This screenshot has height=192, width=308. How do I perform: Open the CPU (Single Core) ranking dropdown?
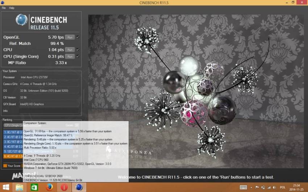(13, 125)
